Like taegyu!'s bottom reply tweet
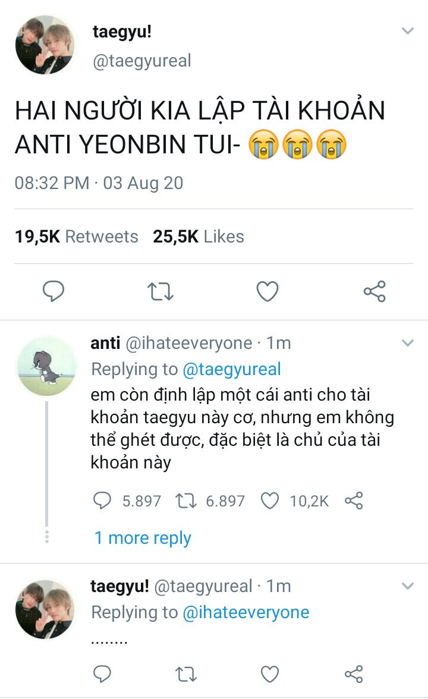 click(x=270, y=674)
